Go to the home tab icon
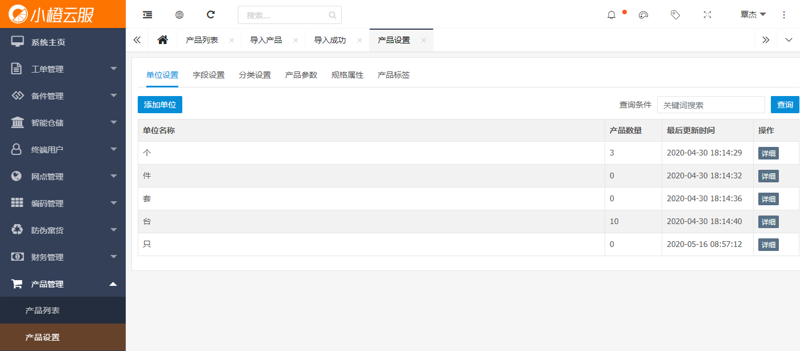The image size is (800, 351). coord(163,40)
